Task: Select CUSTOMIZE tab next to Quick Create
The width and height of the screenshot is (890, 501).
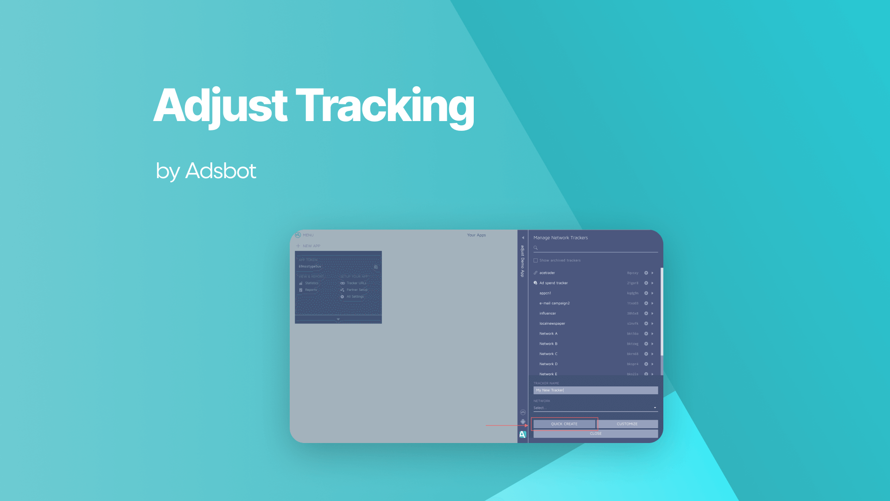Action: (x=626, y=424)
